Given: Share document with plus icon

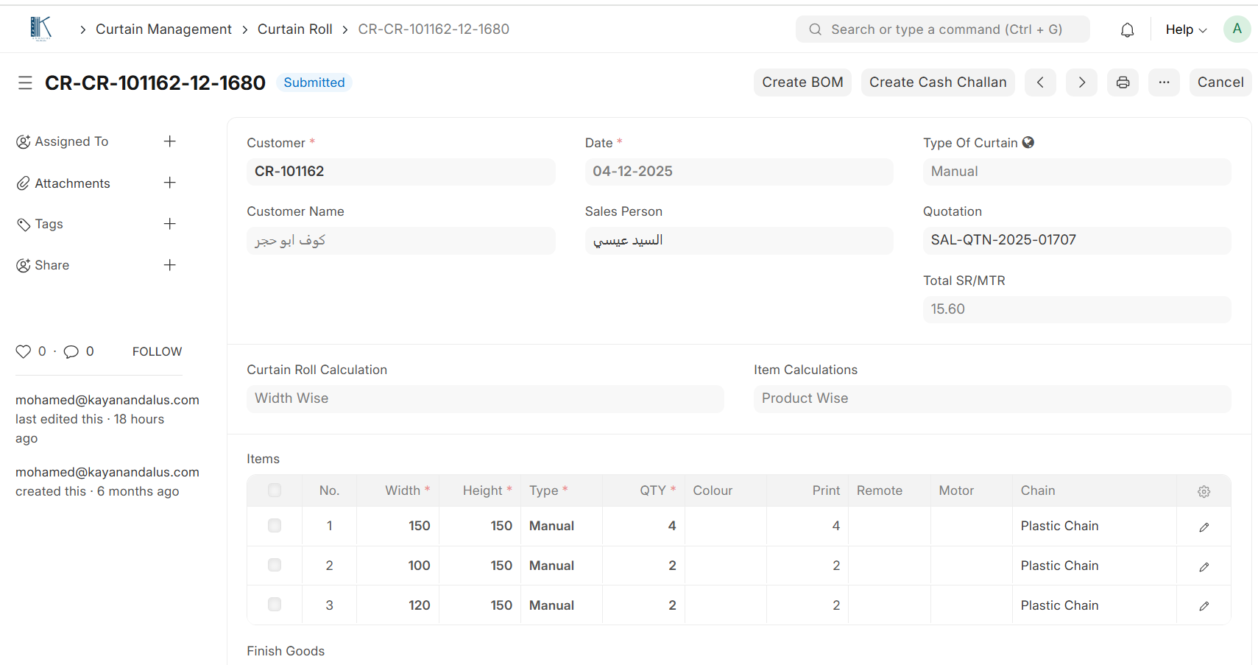Looking at the screenshot, I should 169,265.
